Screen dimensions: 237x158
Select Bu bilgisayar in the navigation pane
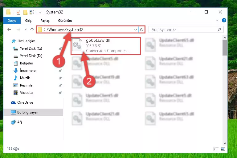click(x=33, y=112)
